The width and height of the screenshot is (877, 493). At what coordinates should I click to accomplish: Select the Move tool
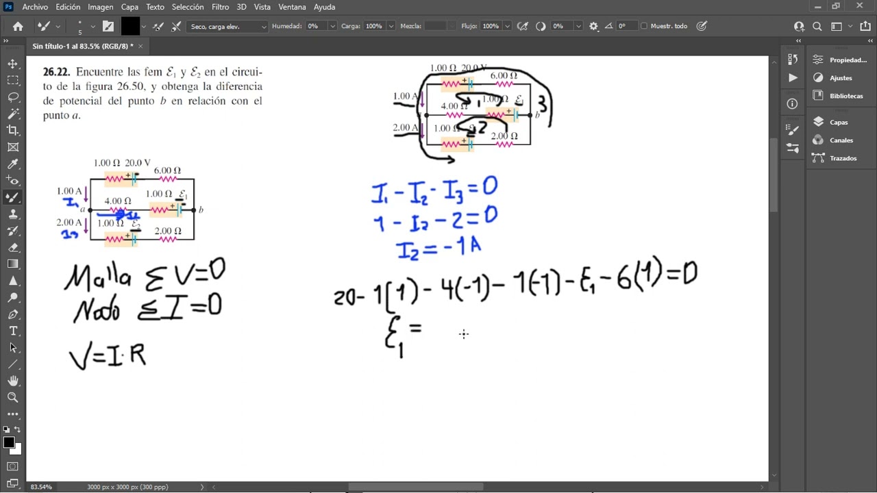[x=12, y=64]
